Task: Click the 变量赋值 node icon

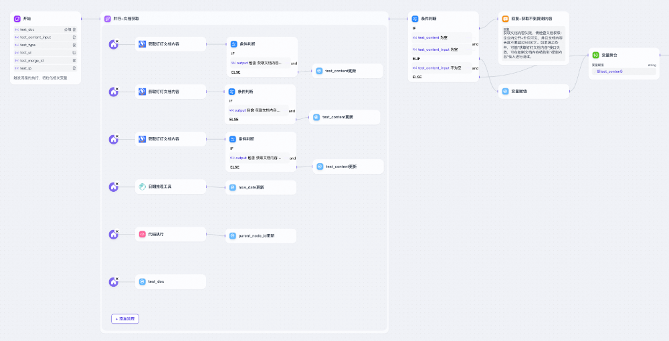Action: (x=505, y=91)
